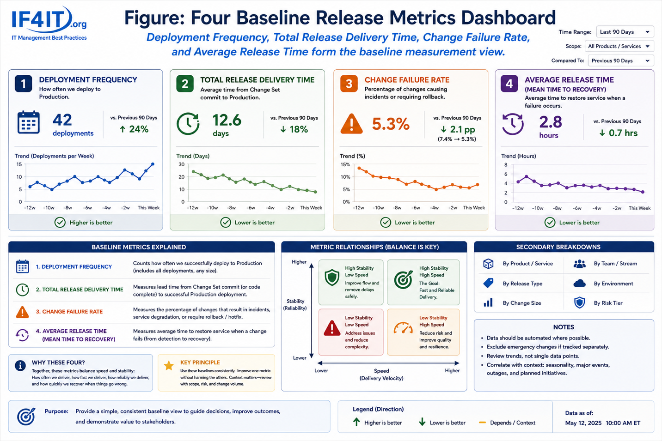Click the Notes heading
The height and width of the screenshot is (441, 662).
[x=564, y=327]
